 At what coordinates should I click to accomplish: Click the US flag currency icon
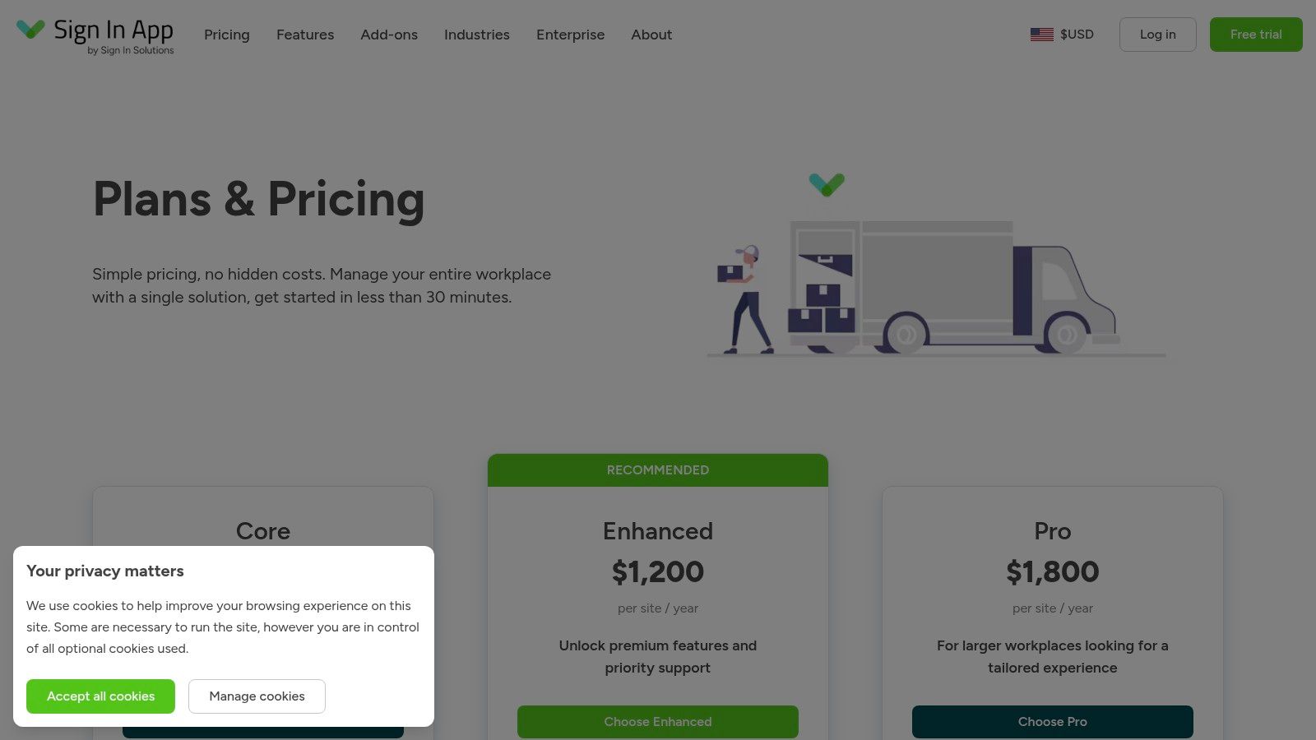(1041, 35)
